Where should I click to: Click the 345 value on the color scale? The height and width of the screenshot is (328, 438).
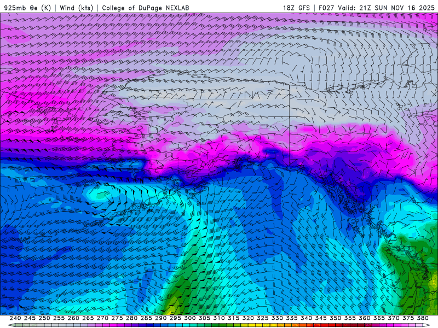(x=321, y=318)
